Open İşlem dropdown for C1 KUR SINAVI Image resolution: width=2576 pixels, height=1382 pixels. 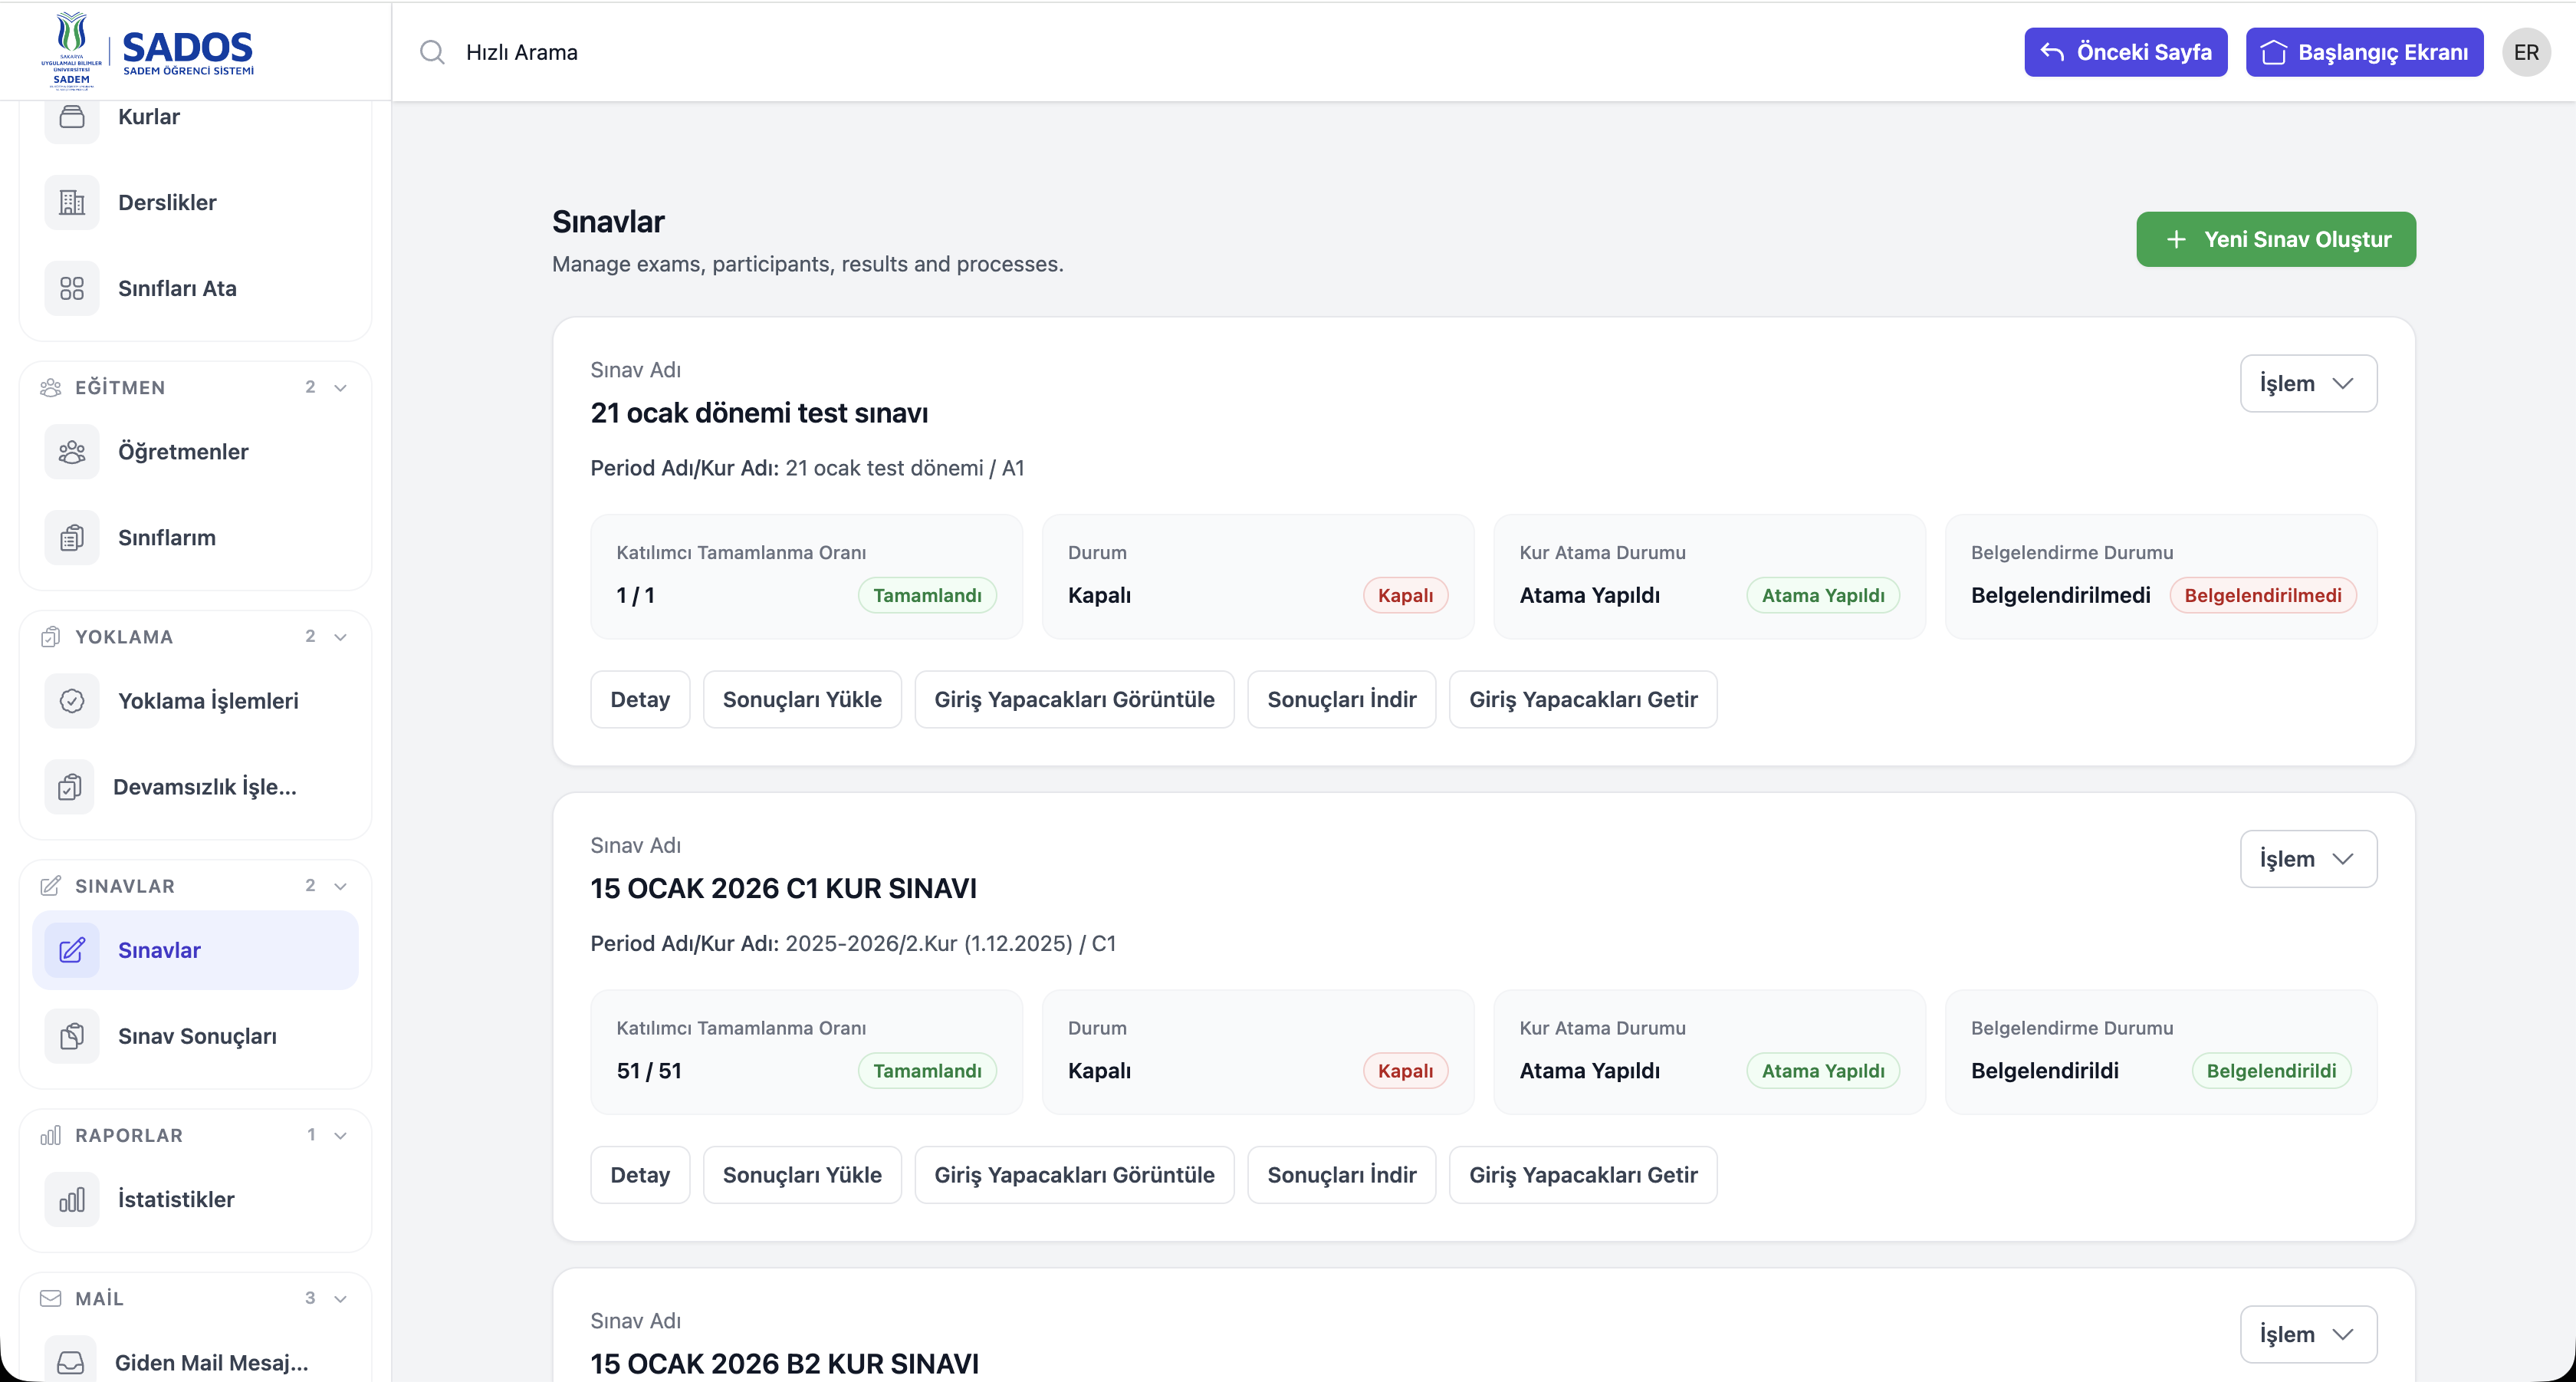pos(2308,859)
